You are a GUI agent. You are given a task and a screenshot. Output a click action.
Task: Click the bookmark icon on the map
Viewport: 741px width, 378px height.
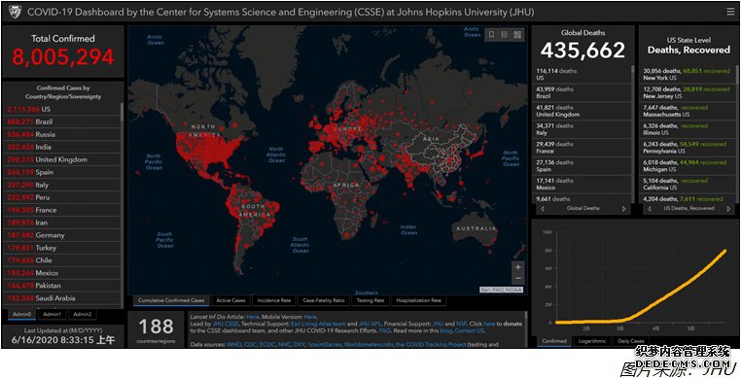pos(491,34)
